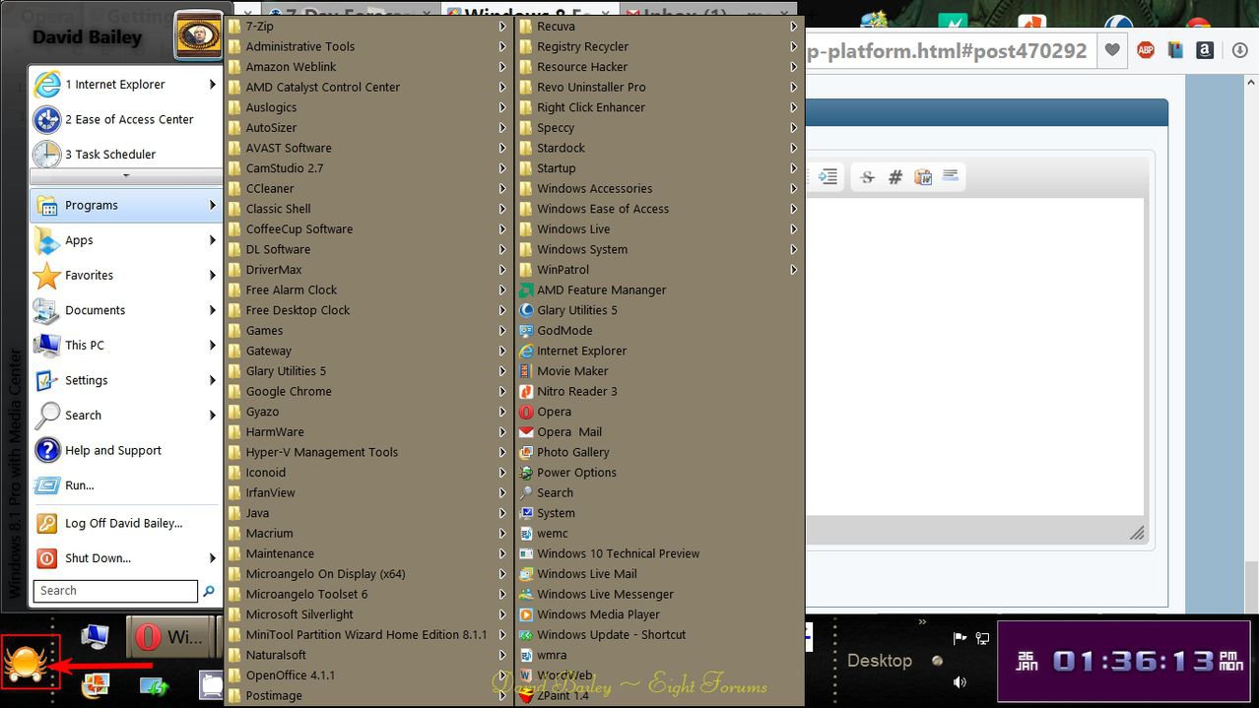Open the Run... dialog entry
This screenshot has width=1259, height=708.
click(124, 484)
